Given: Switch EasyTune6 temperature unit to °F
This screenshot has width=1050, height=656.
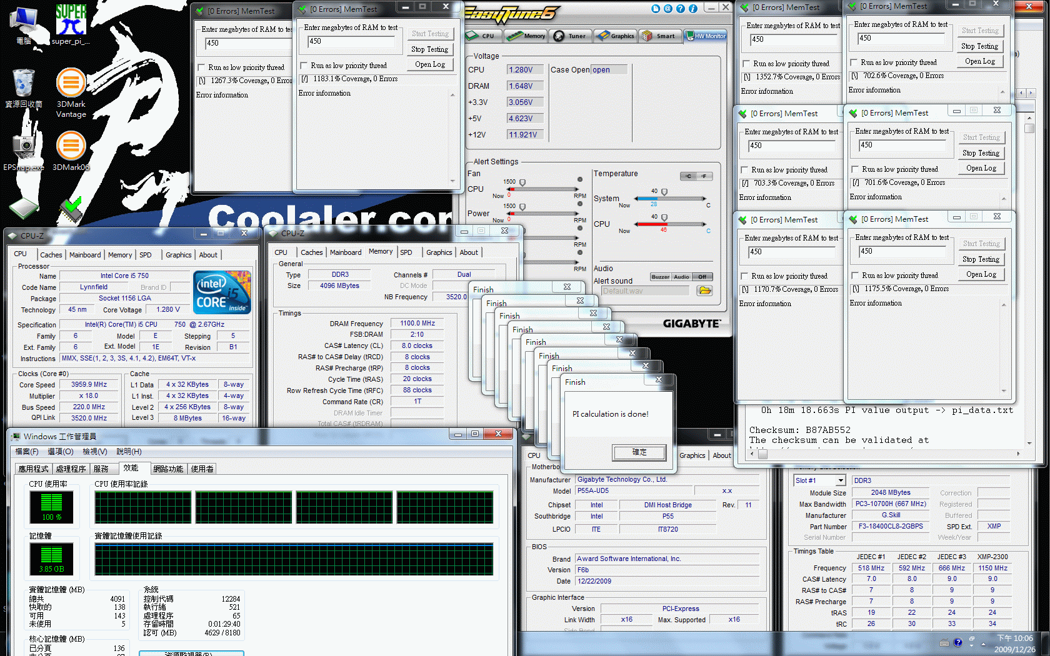Looking at the screenshot, I should click(x=704, y=176).
